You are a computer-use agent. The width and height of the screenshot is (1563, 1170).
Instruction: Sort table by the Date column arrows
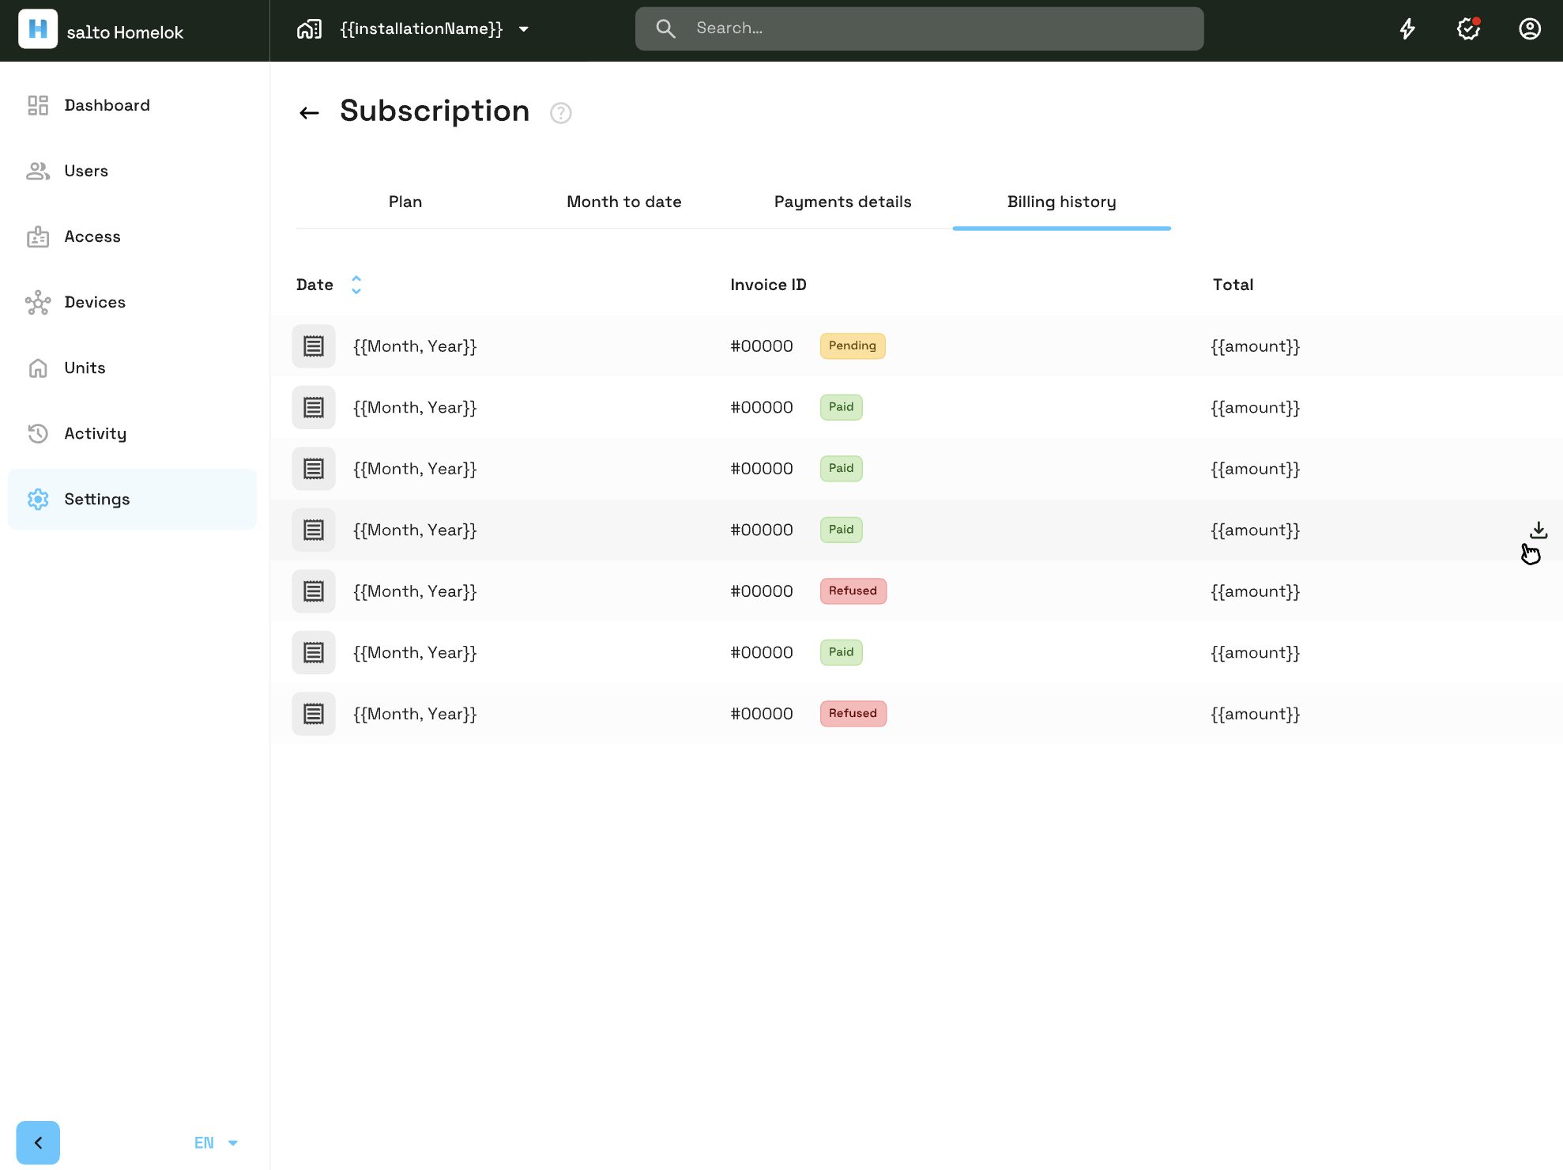point(356,285)
